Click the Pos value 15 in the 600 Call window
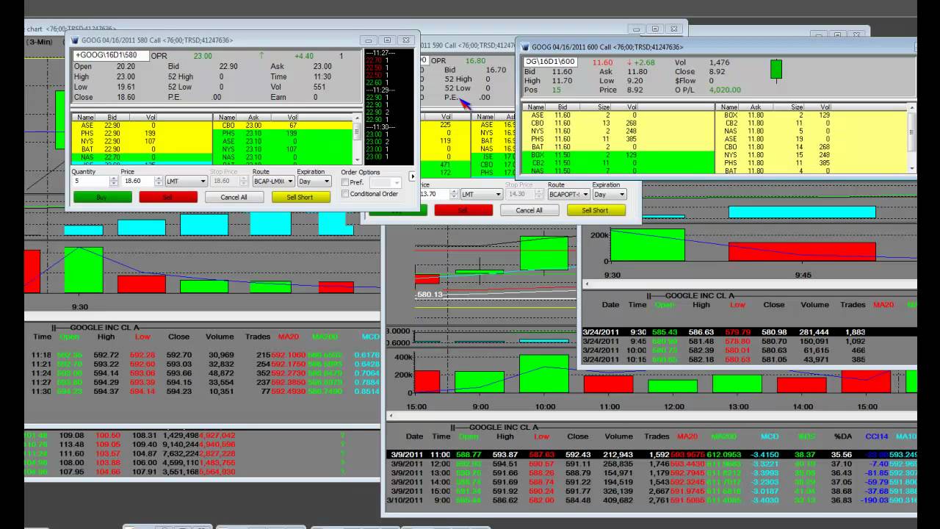940x529 pixels. point(556,90)
